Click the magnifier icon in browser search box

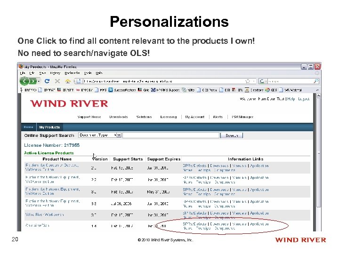pyautogui.click(x=316, y=81)
